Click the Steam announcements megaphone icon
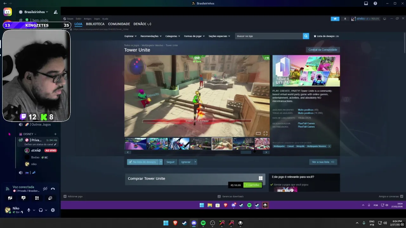406x228 pixels. click(335, 19)
